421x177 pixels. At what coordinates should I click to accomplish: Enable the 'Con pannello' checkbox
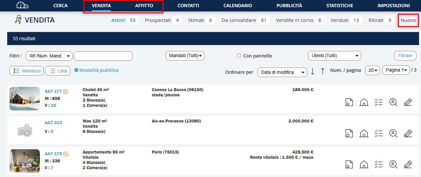[x=239, y=56]
